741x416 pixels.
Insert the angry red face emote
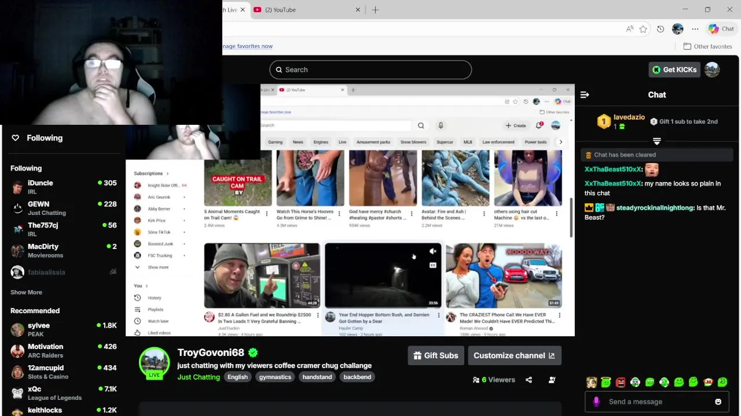point(621,382)
